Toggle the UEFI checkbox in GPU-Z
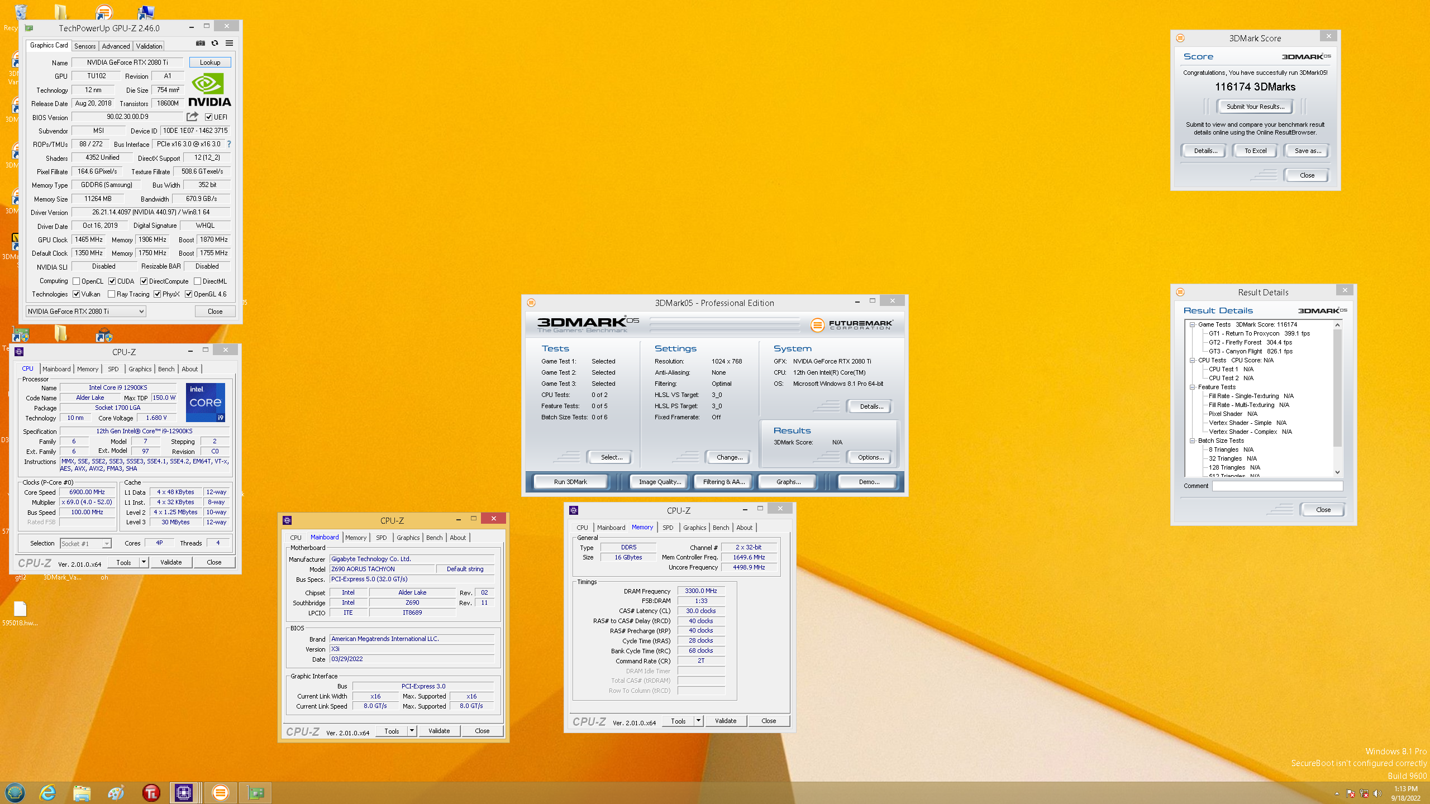 pos(208,117)
